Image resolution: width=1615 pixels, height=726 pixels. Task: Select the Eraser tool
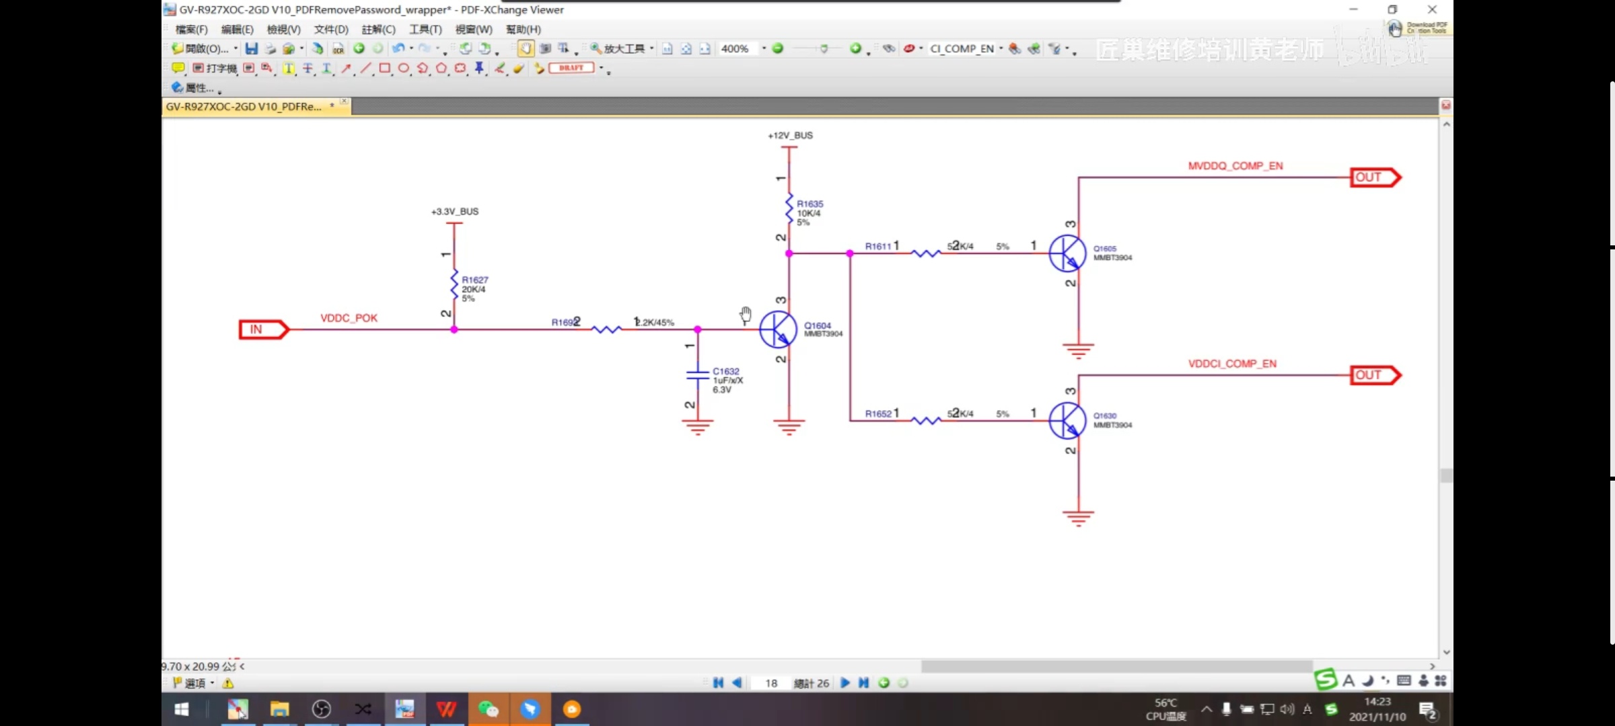tap(518, 68)
